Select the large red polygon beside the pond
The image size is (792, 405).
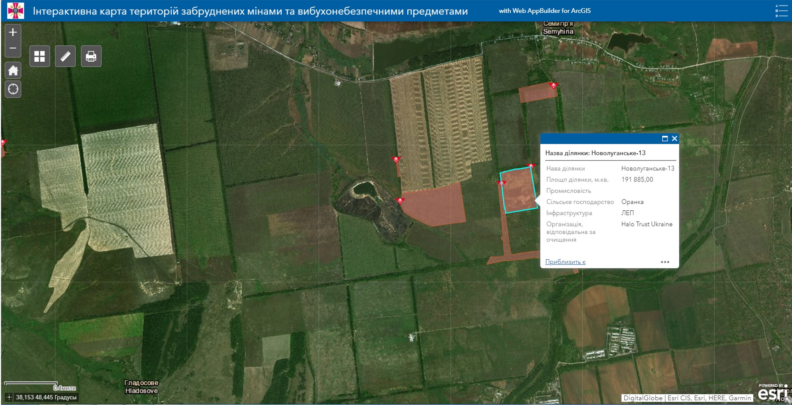(435, 205)
